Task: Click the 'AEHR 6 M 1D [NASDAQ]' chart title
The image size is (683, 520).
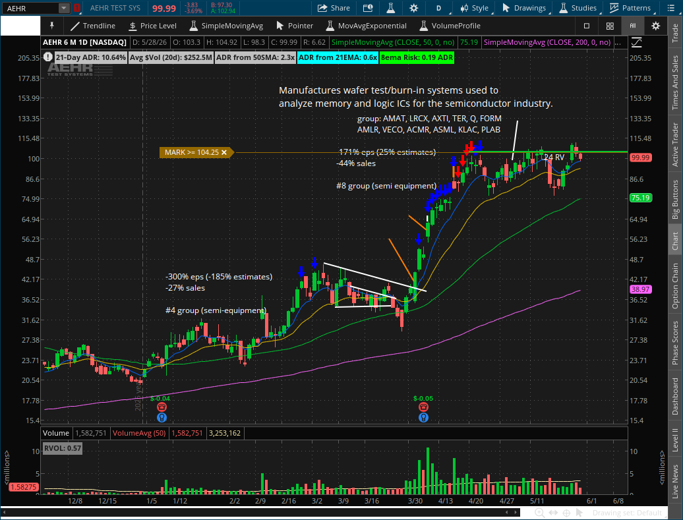Action: tap(84, 42)
